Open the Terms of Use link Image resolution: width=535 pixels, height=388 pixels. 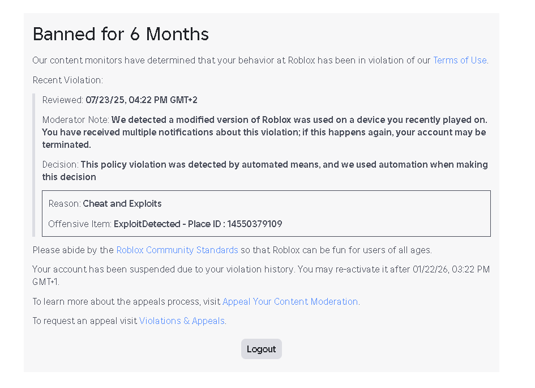[459, 60]
